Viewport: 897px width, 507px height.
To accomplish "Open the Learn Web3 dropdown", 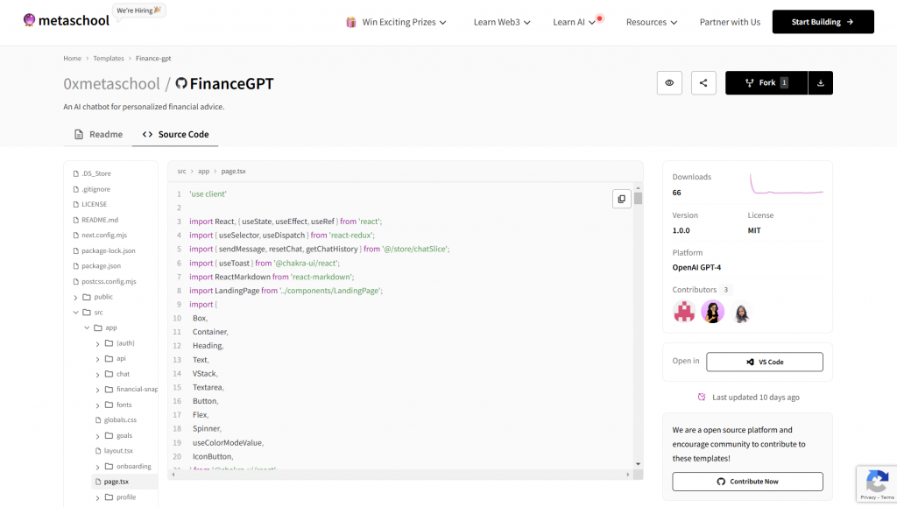I will [501, 22].
